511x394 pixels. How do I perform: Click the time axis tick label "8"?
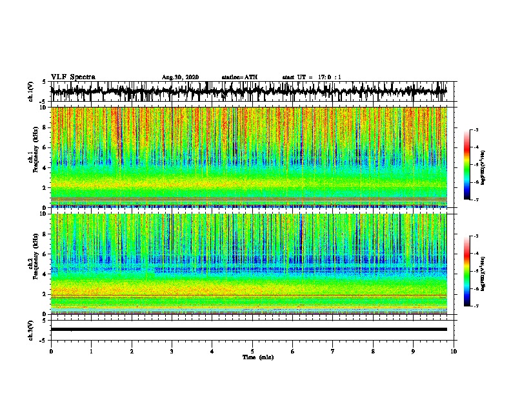[373, 352]
